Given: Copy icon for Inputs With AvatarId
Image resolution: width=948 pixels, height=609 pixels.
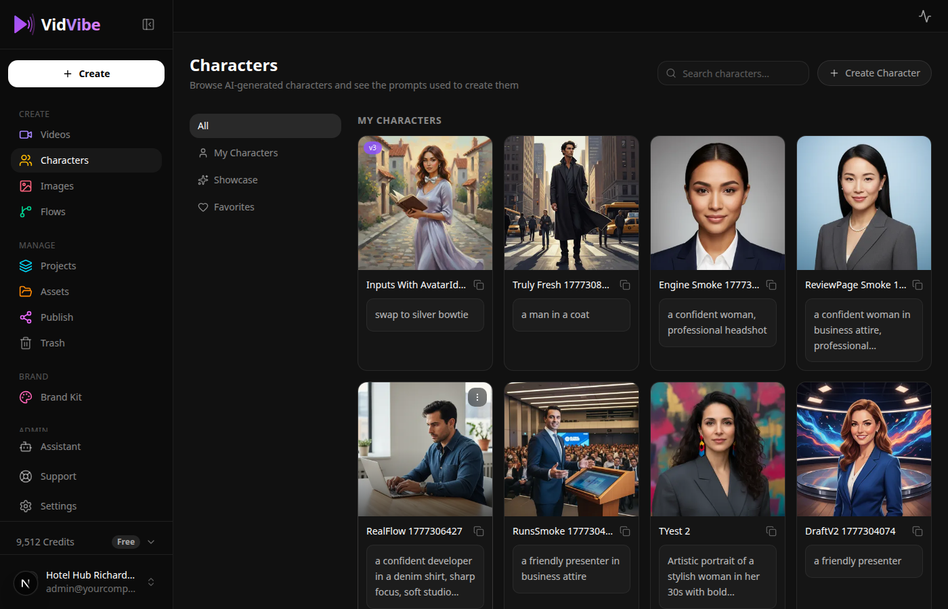Looking at the screenshot, I should pyautogui.click(x=479, y=285).
